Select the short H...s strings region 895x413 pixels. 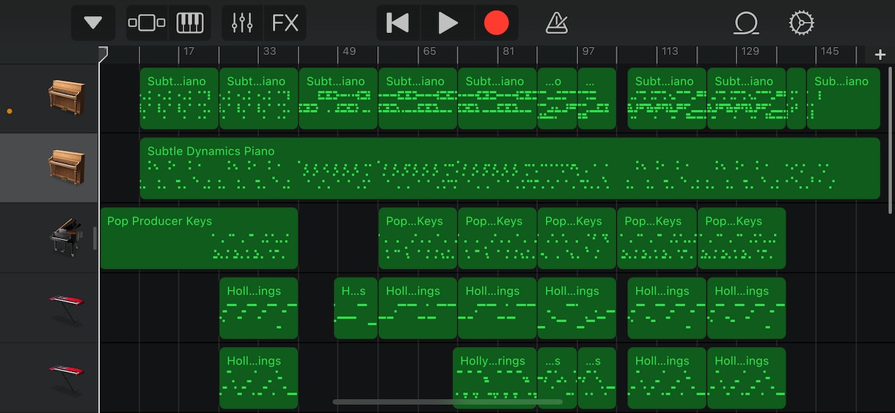(356, 308)
